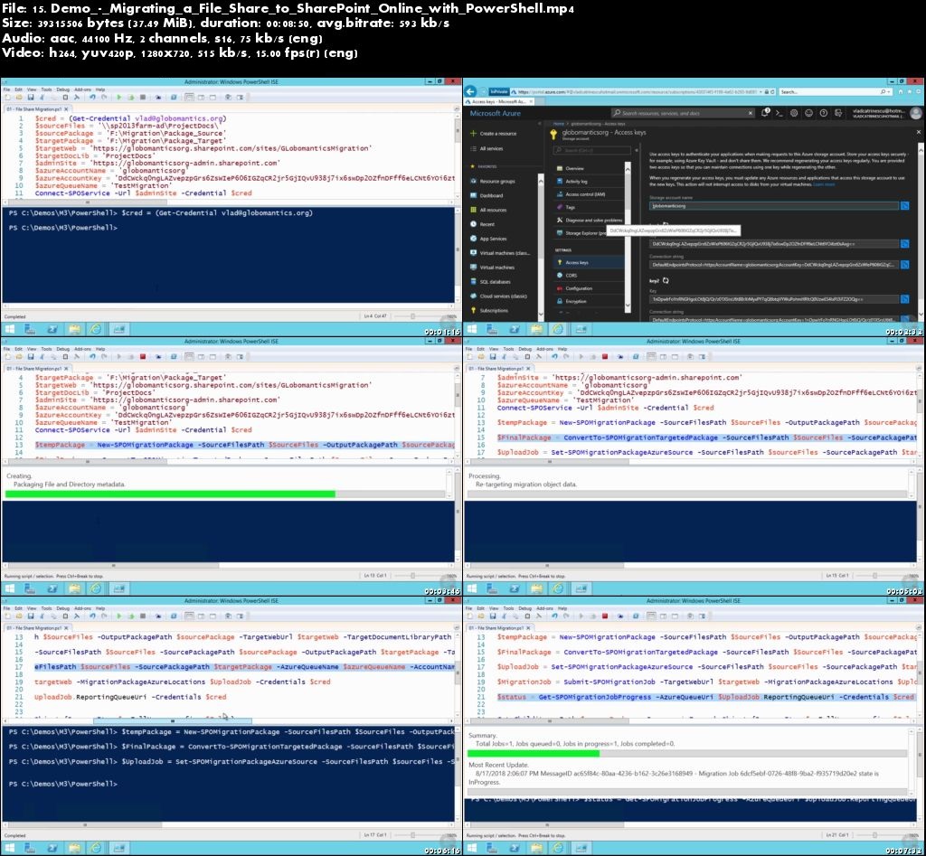This screenshot has height=856, width=926.
Task: Copy the storage account name value
Action: 904,205
